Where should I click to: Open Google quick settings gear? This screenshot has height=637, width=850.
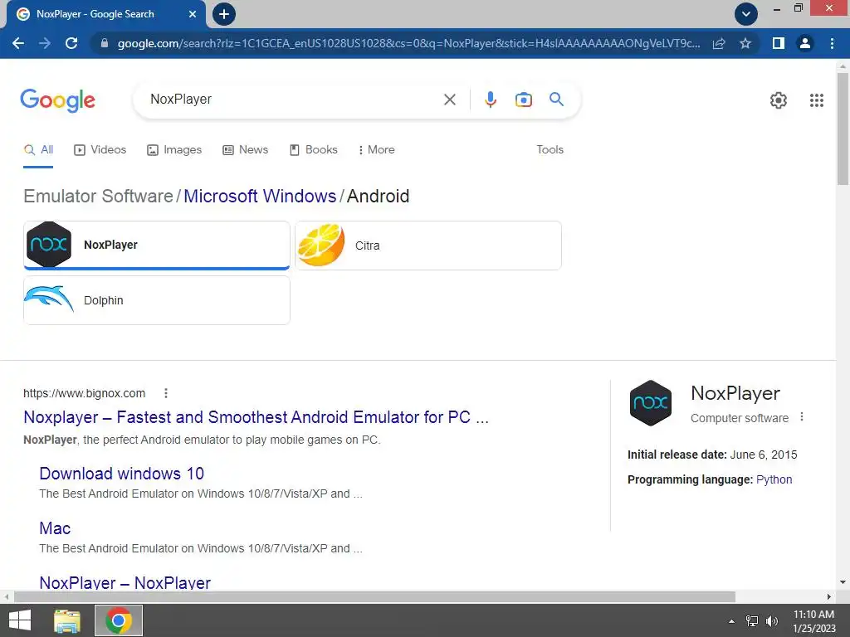tap(779, 100)
